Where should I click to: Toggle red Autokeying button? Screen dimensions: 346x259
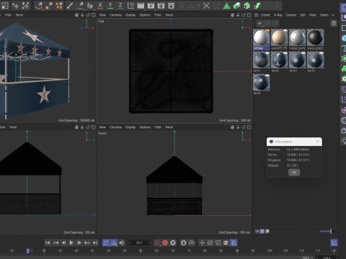(x=165, y=242)
